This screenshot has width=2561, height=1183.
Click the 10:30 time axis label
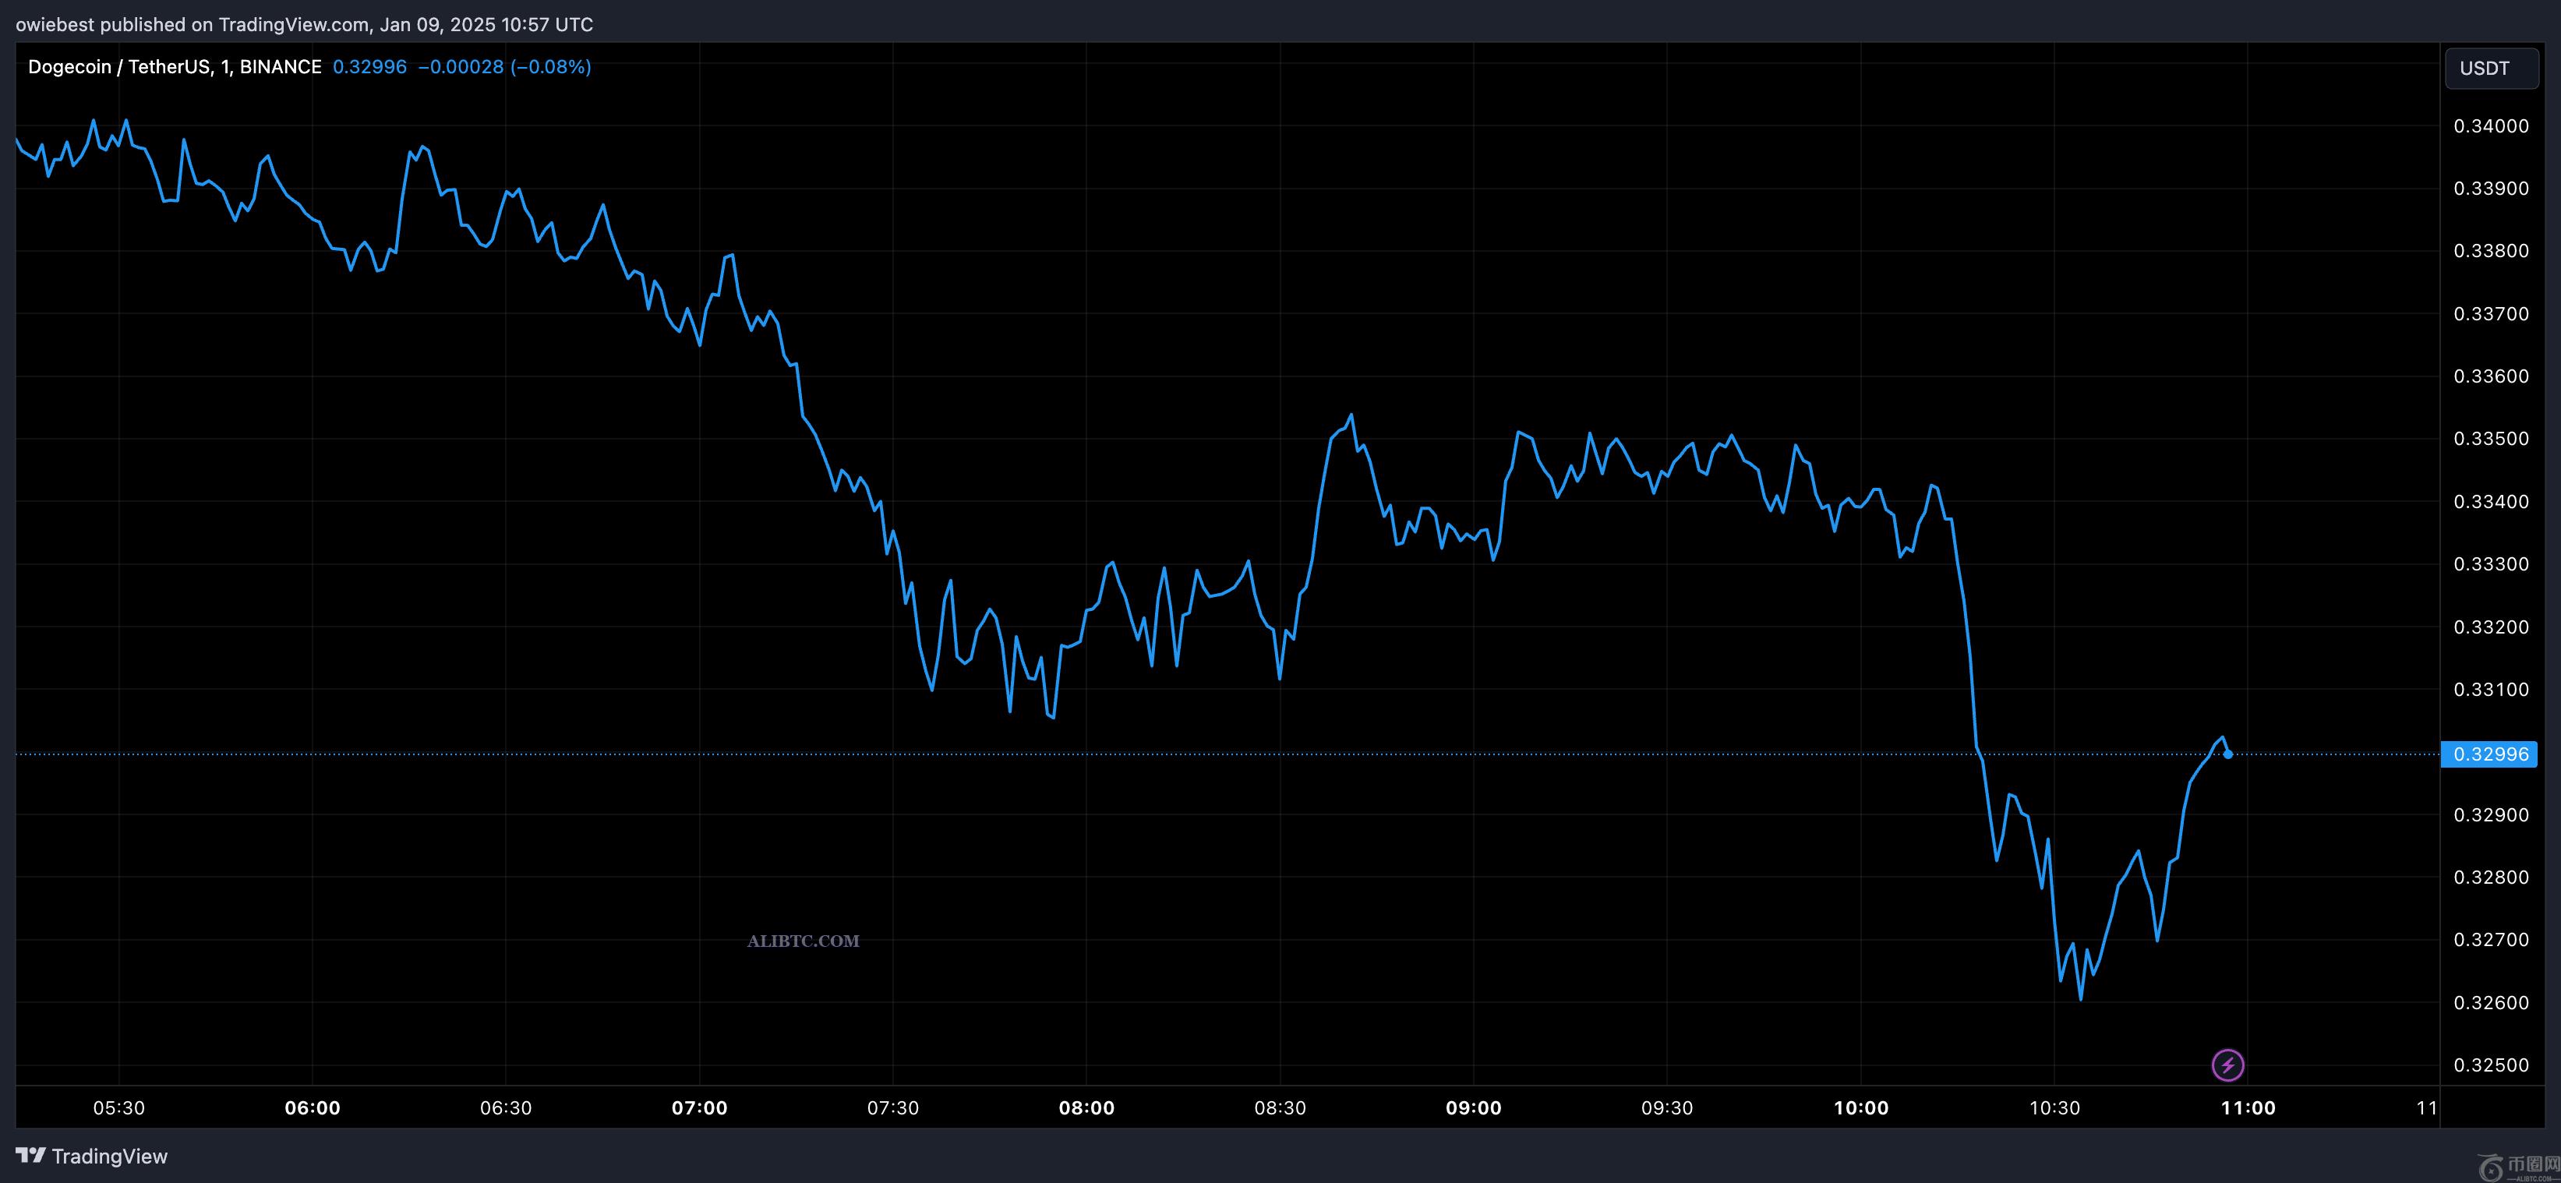2054,1107
